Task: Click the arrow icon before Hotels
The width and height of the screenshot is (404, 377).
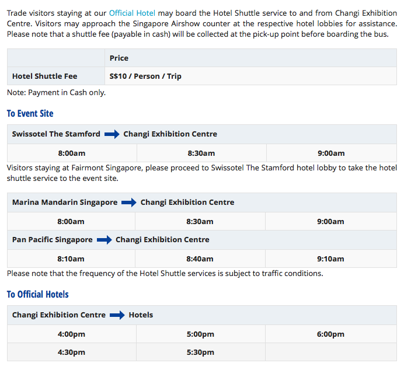Action: 117,315
